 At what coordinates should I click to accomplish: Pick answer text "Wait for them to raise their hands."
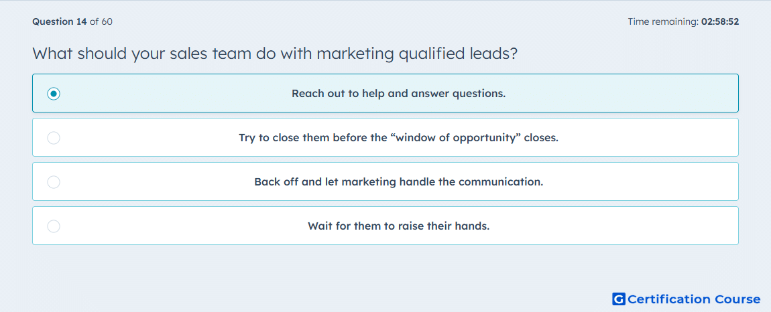[x=398, y=226]
